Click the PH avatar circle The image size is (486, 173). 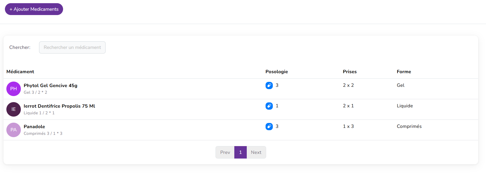point(14,89)
